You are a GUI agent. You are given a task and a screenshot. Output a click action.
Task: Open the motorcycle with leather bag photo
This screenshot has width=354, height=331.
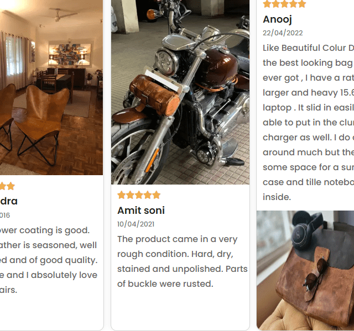[x=180, y=92]
